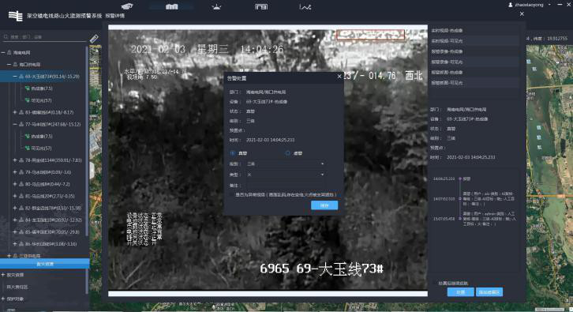Click the 处置 (handle) button at the bottom right

click(460, 292)
